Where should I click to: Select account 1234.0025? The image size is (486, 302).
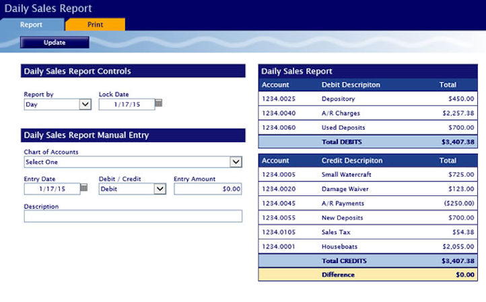[279, 99]
